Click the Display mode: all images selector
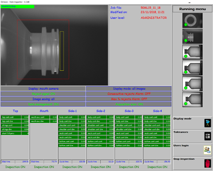Viewport: 213px width, 171px height. [x=129, y=89]
